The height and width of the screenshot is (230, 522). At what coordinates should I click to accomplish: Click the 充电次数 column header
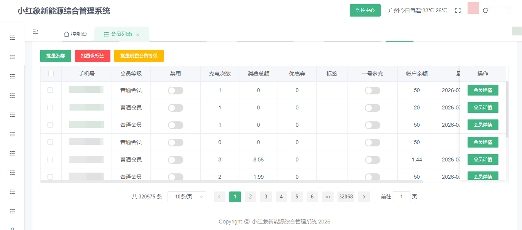220,74
